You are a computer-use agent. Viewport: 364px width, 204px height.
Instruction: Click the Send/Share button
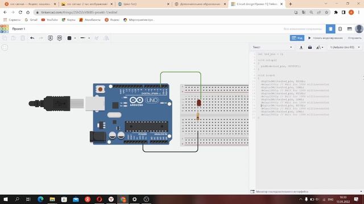pyautogui.click(x=354, y=38)
